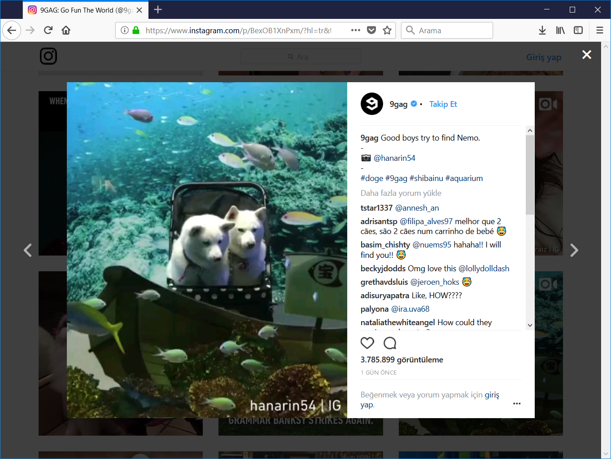The image size is (611, 459).
Task: Click inside the Ara search field
Action: click(301, 56)
